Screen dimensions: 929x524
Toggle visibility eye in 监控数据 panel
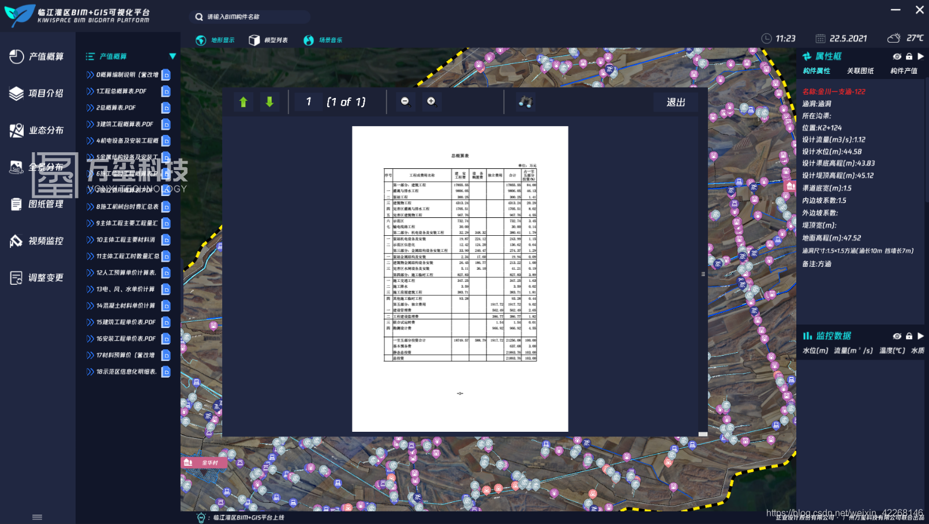tap(897, 336)
